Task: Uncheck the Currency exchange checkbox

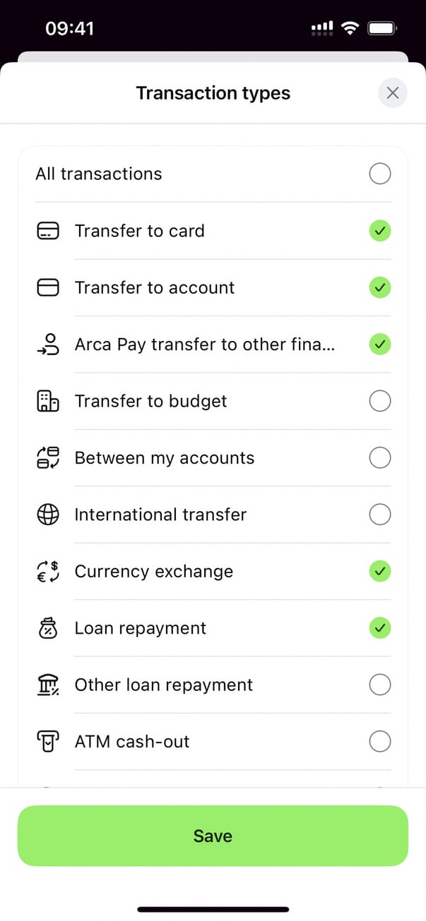Action: point(380,571)
